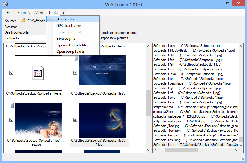
Task: Click the thumbnail pane scroll-up arrow
Action: tap(148, 46)
